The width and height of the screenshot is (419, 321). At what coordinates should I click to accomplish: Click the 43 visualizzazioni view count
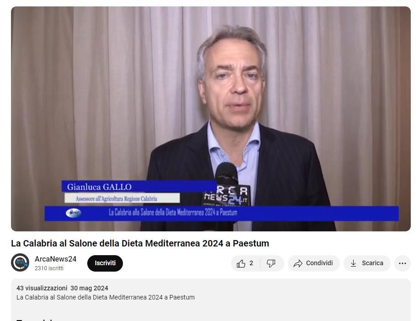tap(42, 288)
